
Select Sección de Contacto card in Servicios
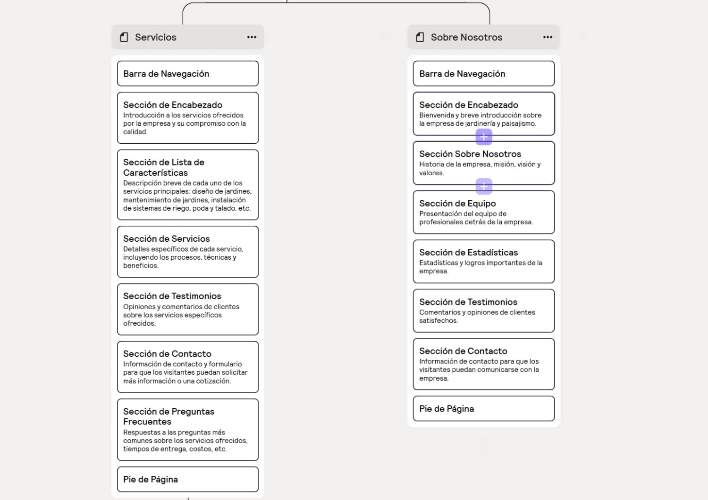click(x=188, y=367)
